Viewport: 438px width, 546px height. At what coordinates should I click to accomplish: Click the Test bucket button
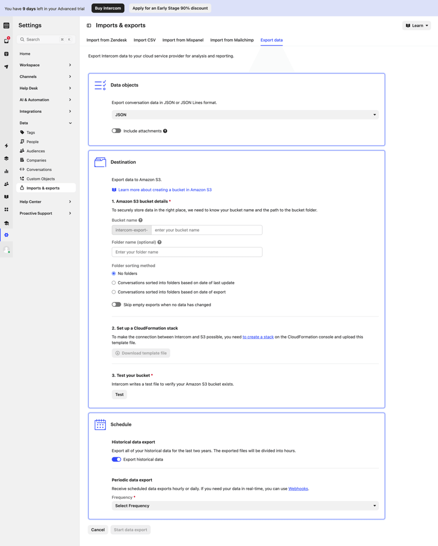[x=119, y=394]
